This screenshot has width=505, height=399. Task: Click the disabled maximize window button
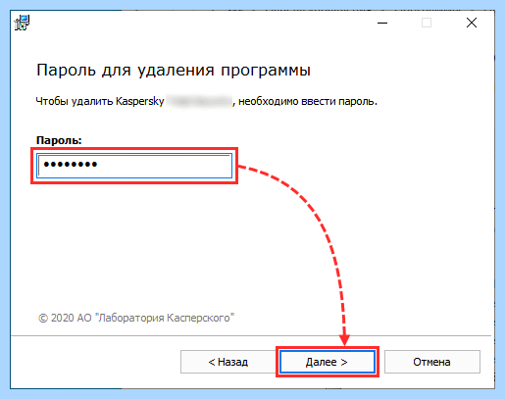427,23
